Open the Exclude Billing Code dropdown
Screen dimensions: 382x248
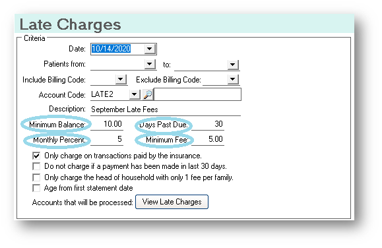pyautogui.click(x=233, y=79)
